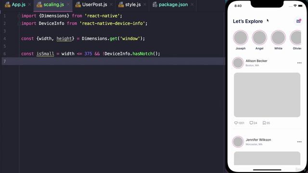Tap the Let's Explore heading

248,21
